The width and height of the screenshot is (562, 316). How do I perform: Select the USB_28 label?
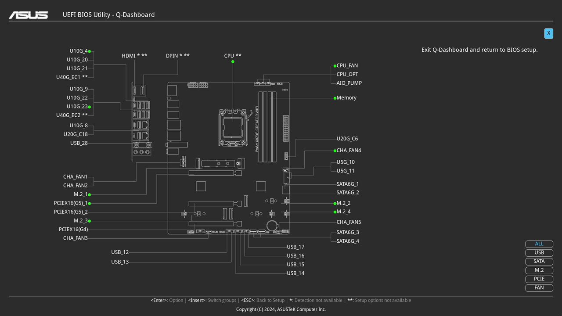(x=79, y=143)
